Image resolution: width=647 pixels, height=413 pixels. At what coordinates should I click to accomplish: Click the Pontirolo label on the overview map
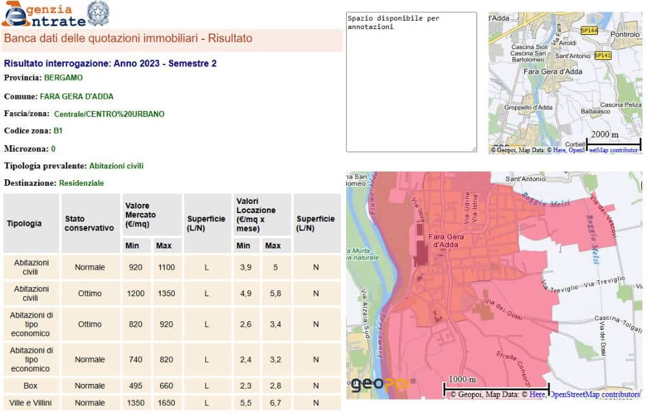click(624, 34)
